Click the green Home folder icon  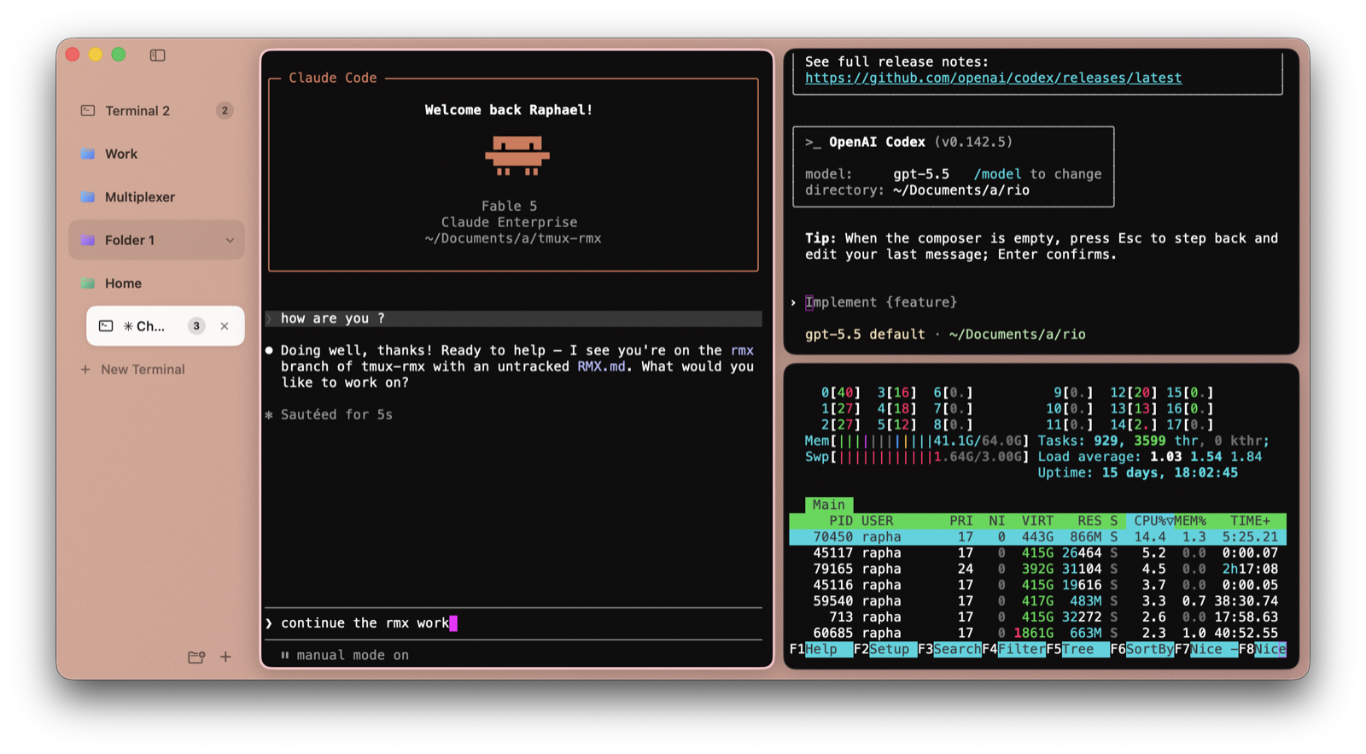88,283
